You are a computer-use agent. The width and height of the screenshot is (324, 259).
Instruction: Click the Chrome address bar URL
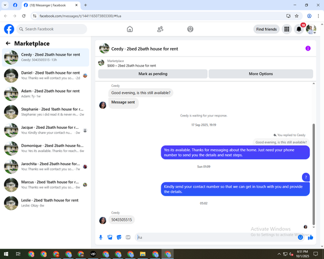tap(80, 16)
